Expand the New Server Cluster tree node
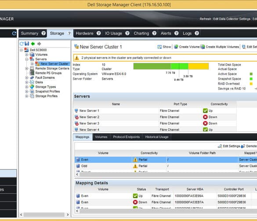 point(32,64)
